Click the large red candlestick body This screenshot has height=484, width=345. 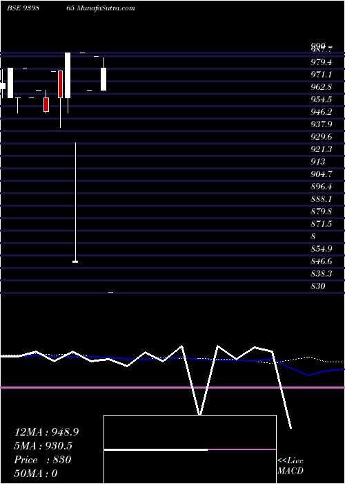pos(61,84)
